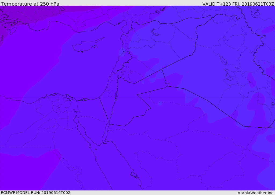Click the 'VALID T+123 FRI. 20190621T03Z' label
The height and width of the screenshot is (195, 275).
pyautogui.click(x=238, y=4)
